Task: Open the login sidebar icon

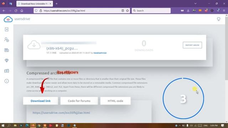Action: [6, 29]
